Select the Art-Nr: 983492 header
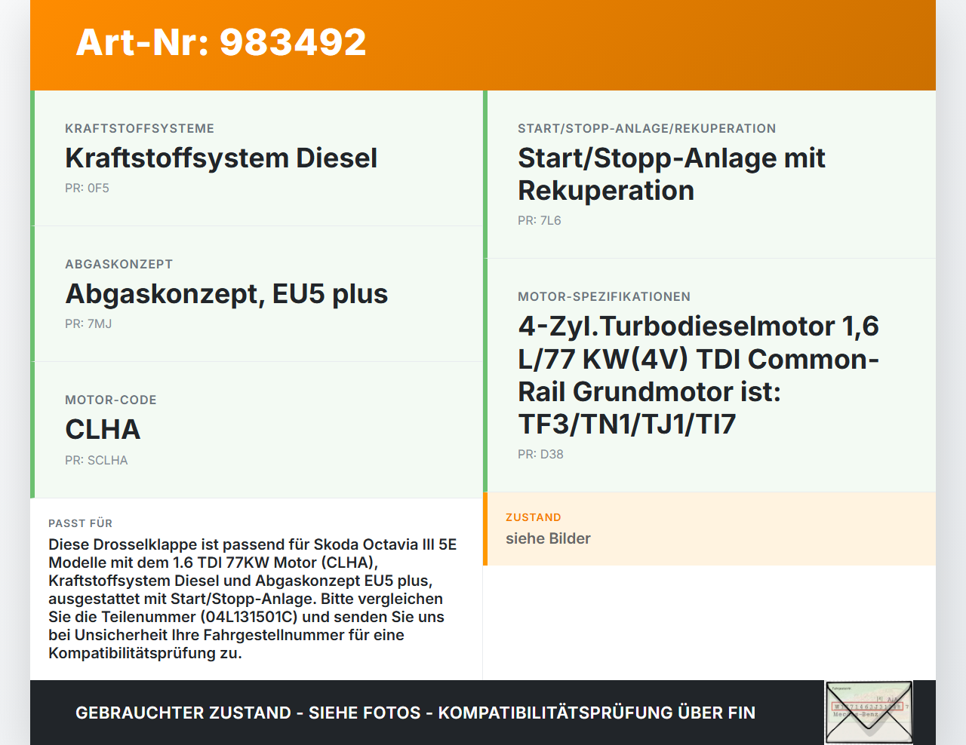The height and width of the screenshot is (745, 966). [220, 43]
